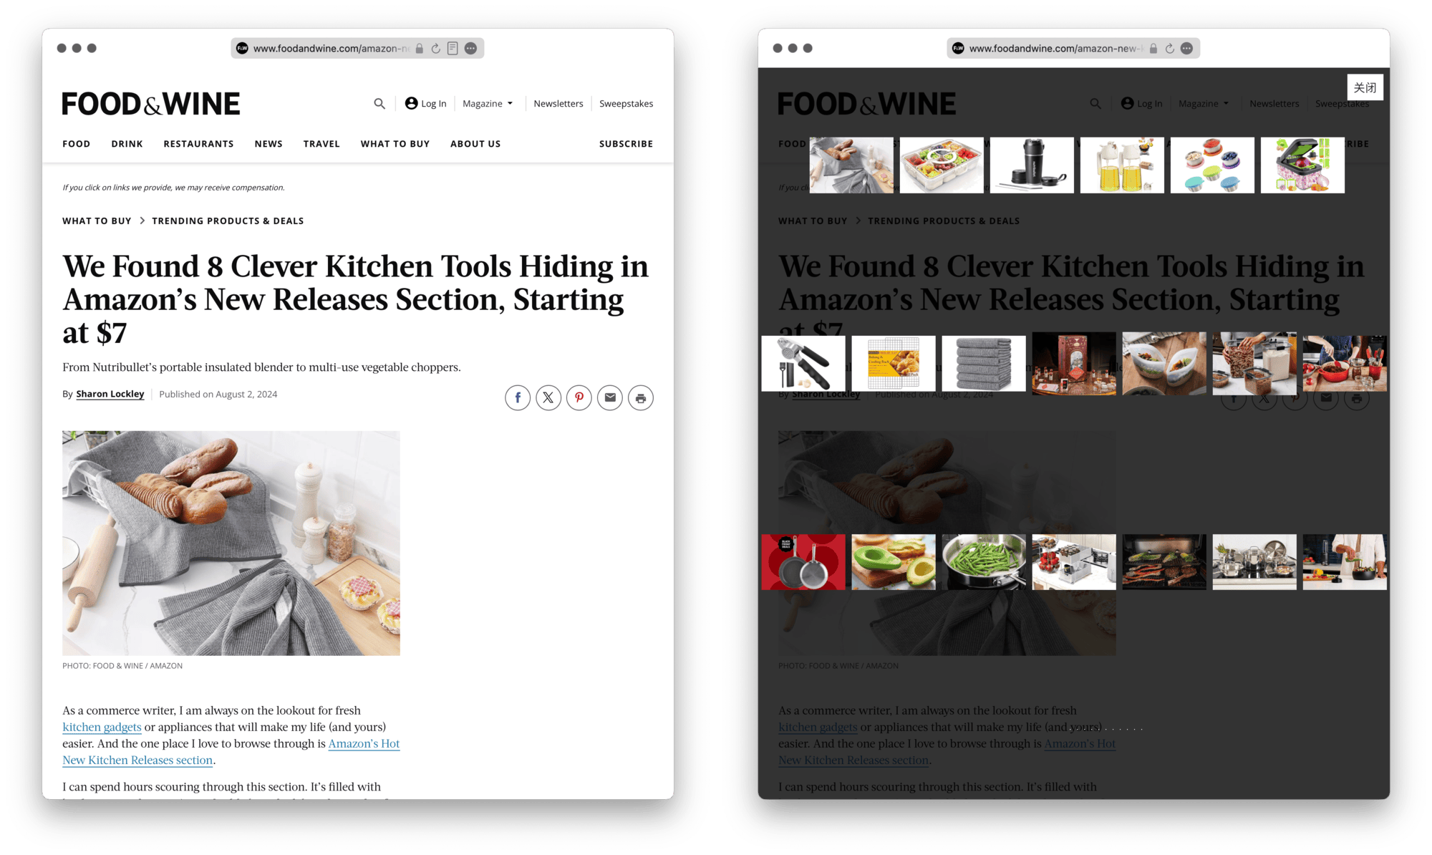Click the print share icon
The image size is (1432, 855).
click(x=642, y=397)
